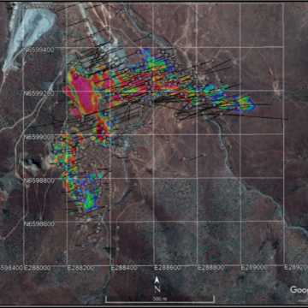Select the N6598600 northing grid label

point(38,224)
